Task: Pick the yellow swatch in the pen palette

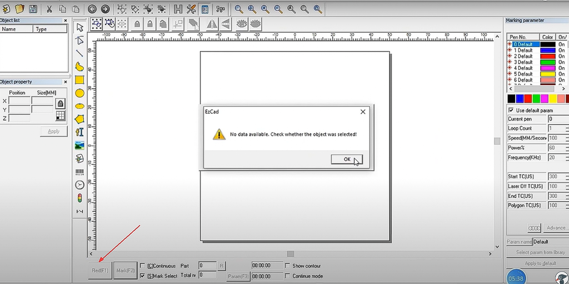Action: click(553, 99)
